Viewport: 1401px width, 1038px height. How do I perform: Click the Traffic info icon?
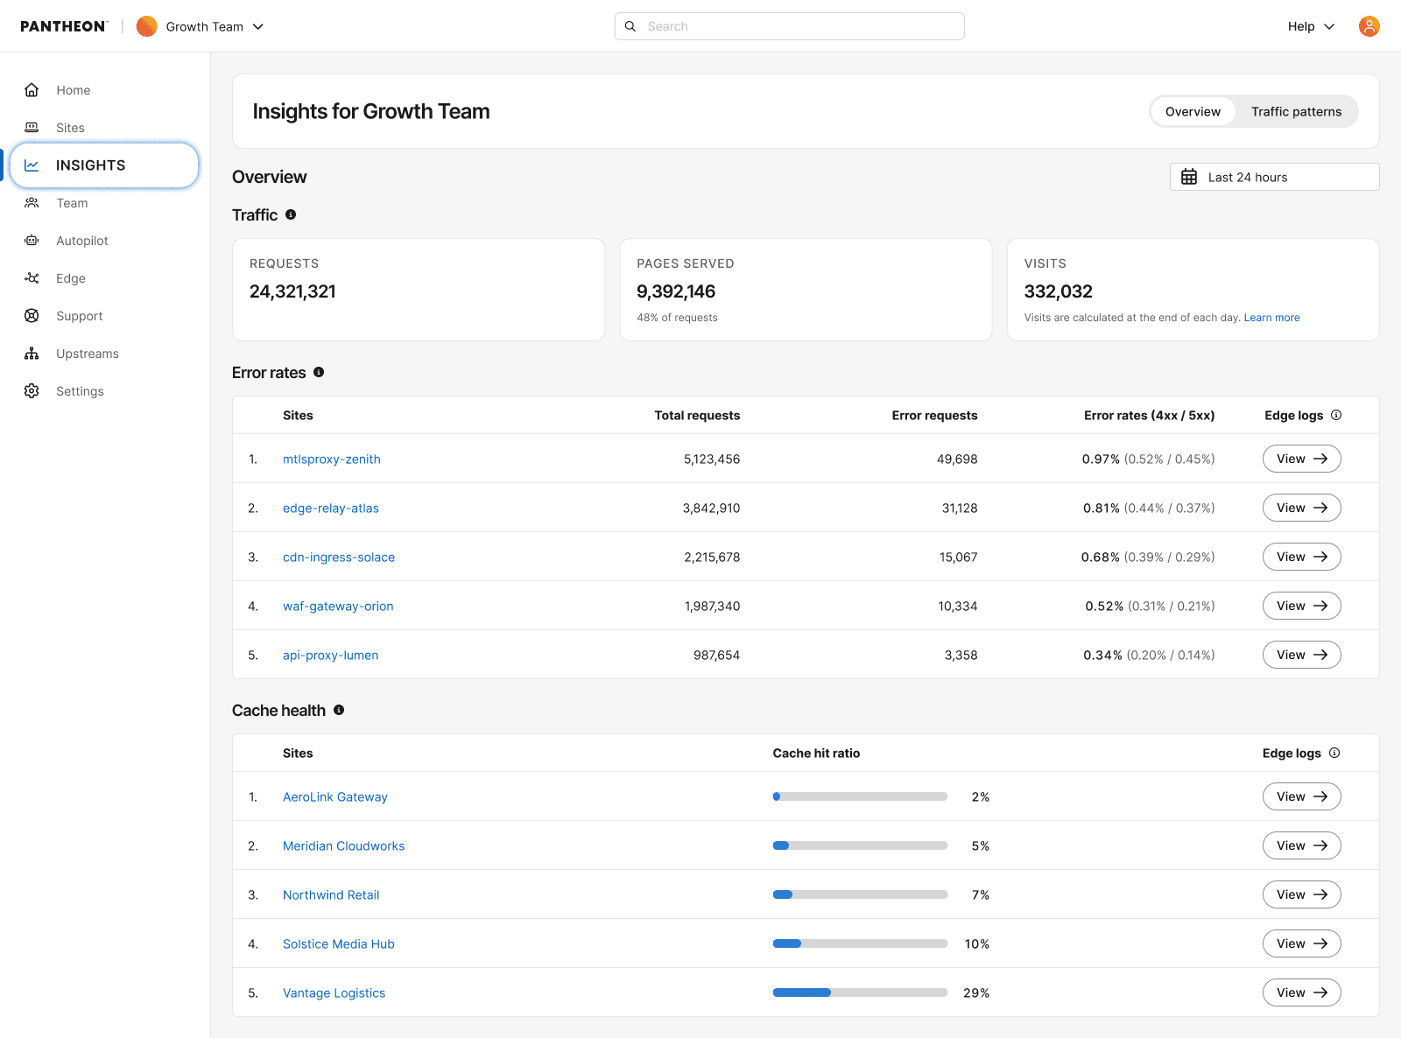[291, 214]
